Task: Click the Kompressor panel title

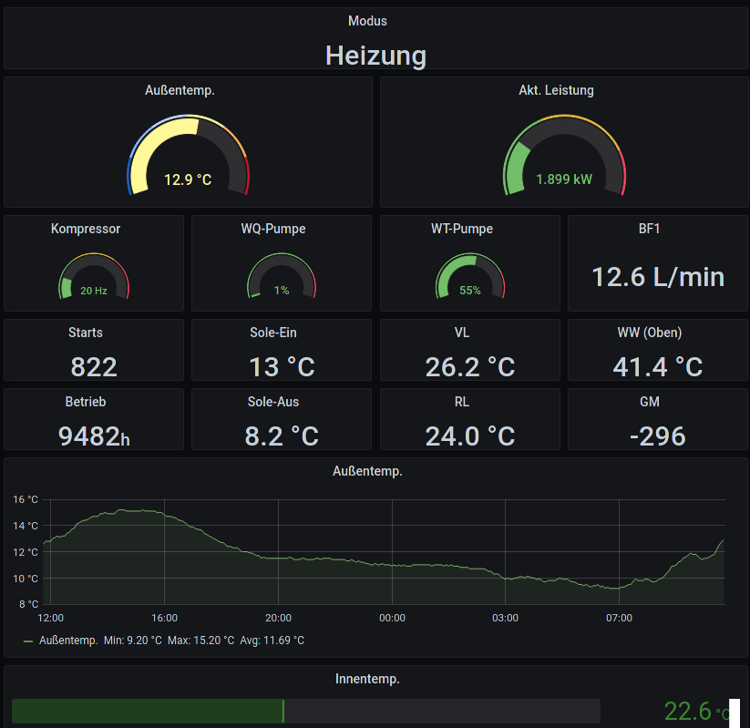Action: [86, 229]
